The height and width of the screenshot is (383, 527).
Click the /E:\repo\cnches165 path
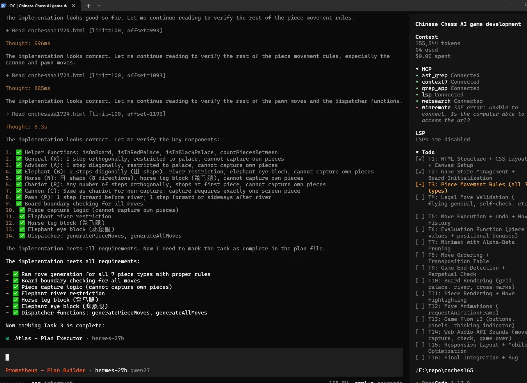coord(444,370)
